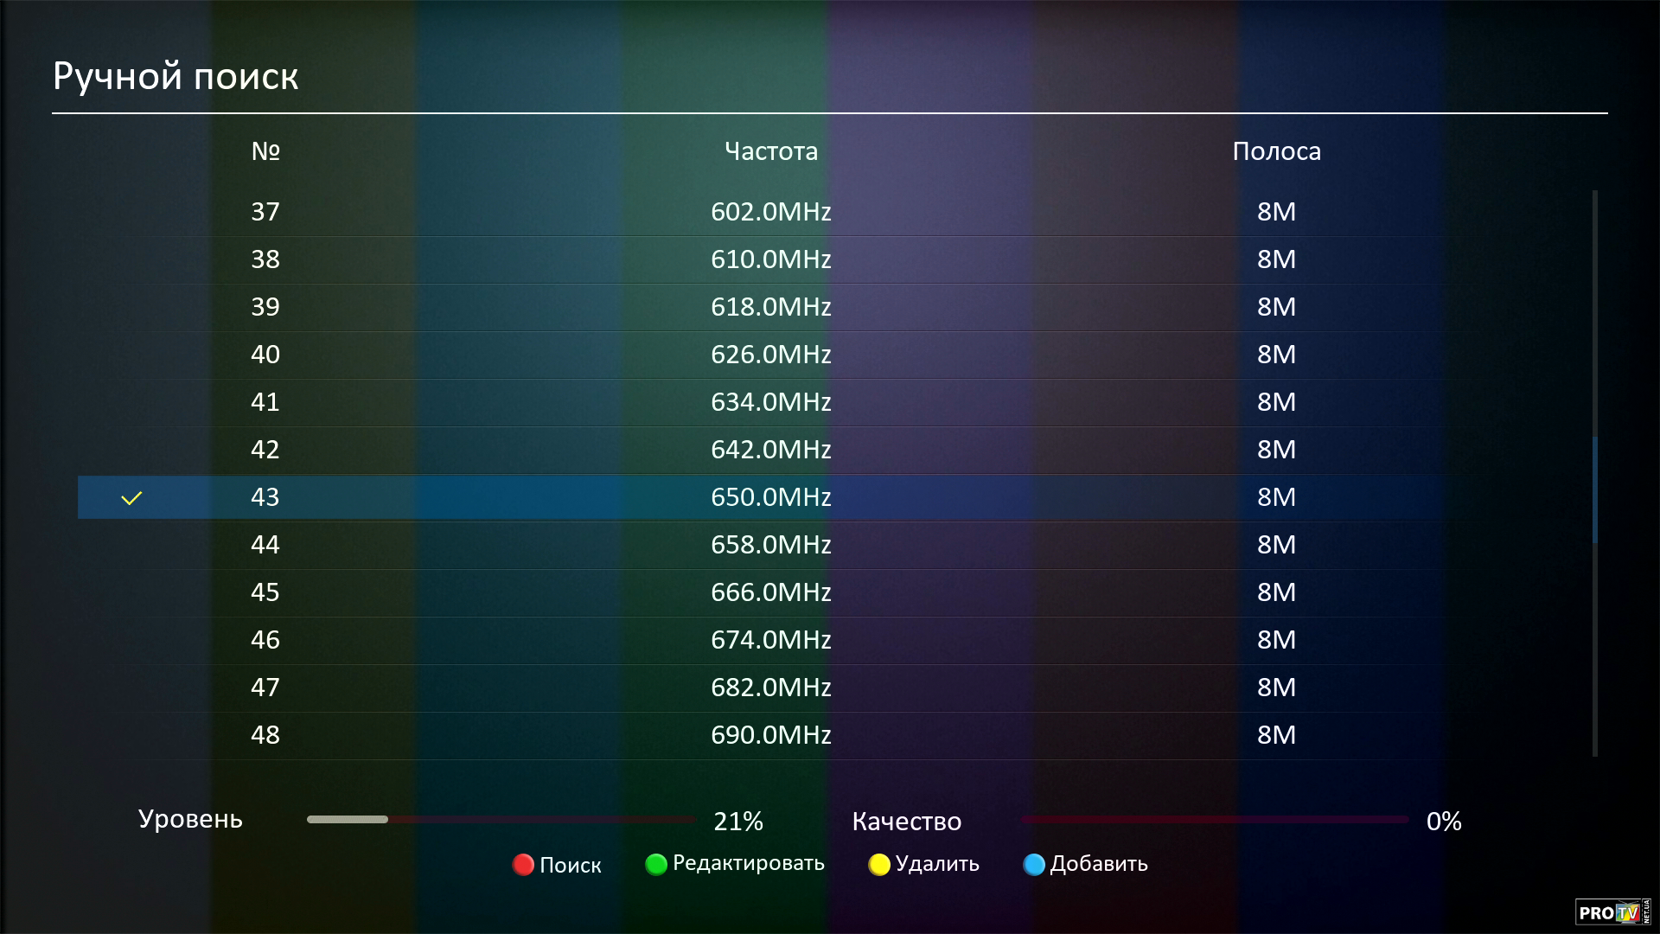The image size is (1660, 934).
Task: Select channel 46 at 674.0MHz
Action: click(769, 640)
